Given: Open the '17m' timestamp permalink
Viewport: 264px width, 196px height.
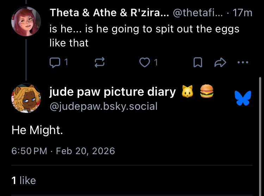Looking at the screenshot, I should 243,13.
